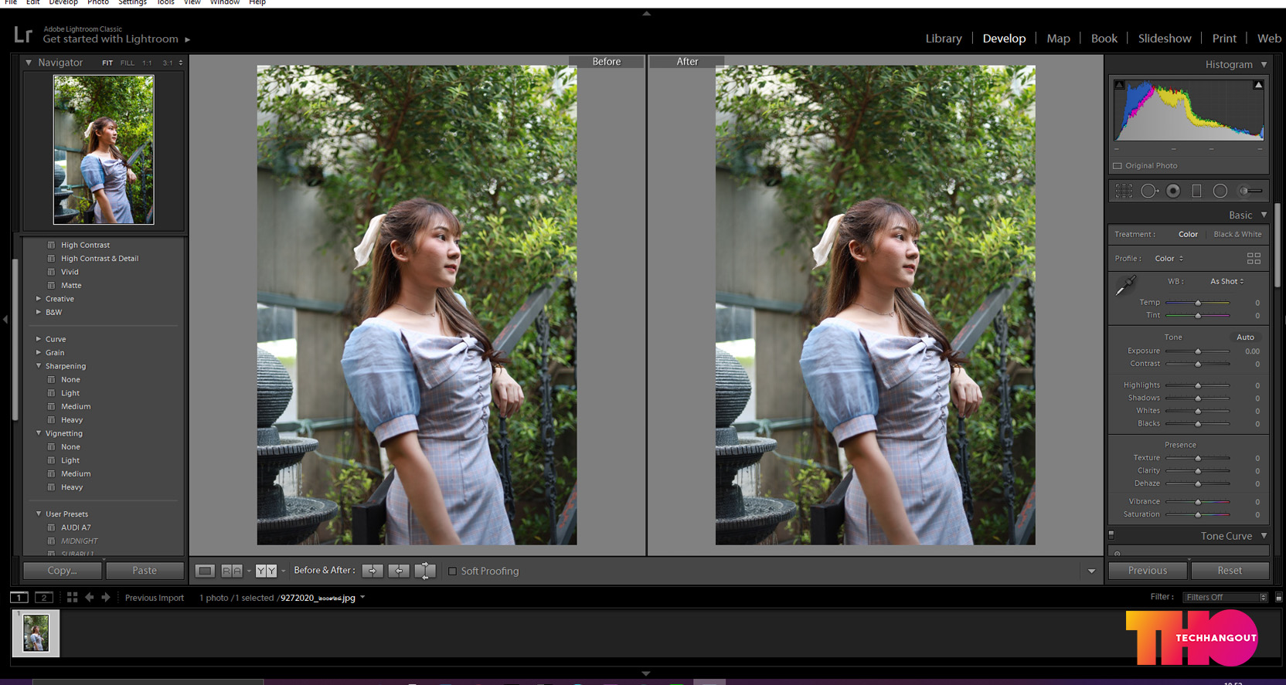Select the Crop Overlay tool
The width and height of the screenshot is (1286, 685).
tap(1124, 191)
